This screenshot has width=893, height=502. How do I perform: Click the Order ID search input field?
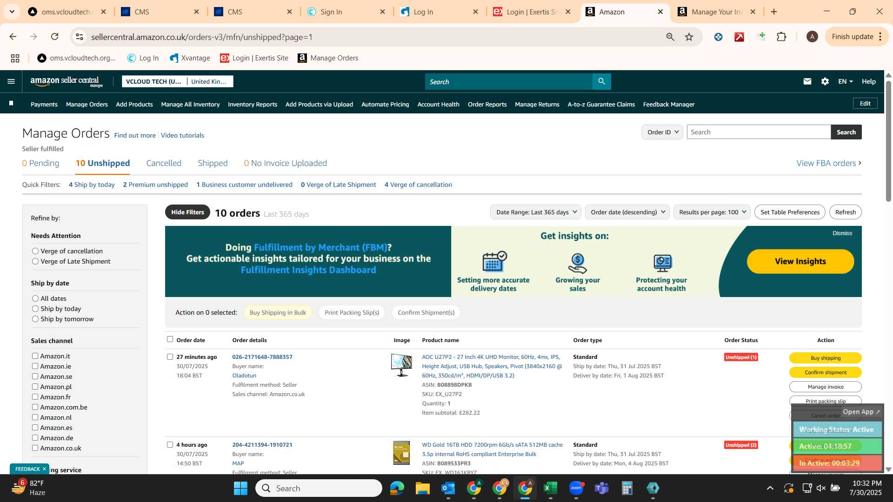click(x=759, y=132)
